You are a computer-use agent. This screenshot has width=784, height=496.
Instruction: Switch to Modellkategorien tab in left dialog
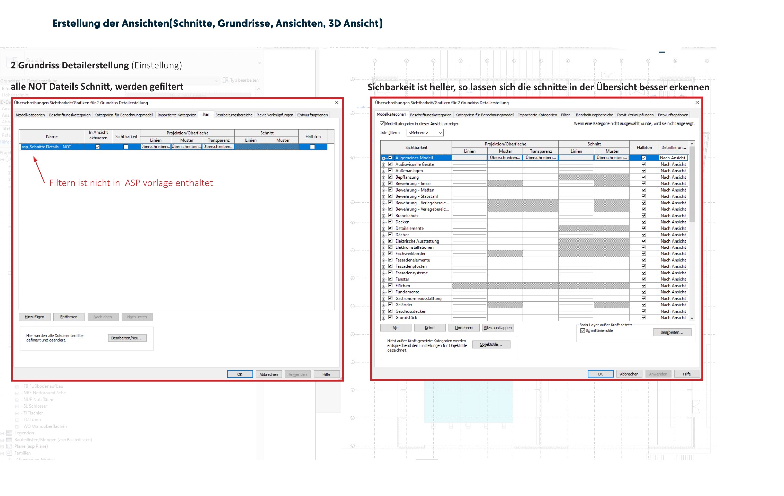pyautogui.click(x=30, y=115)
